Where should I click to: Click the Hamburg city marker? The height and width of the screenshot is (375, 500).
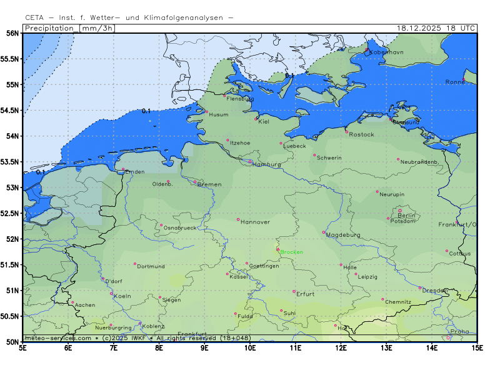pyautogui.click(x=250, y=162)
